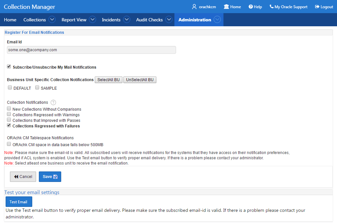The height and width of the screenshot is (223, 337).
Task: Click the Collection Notifications help icon
Action: [x=53, y=102]
